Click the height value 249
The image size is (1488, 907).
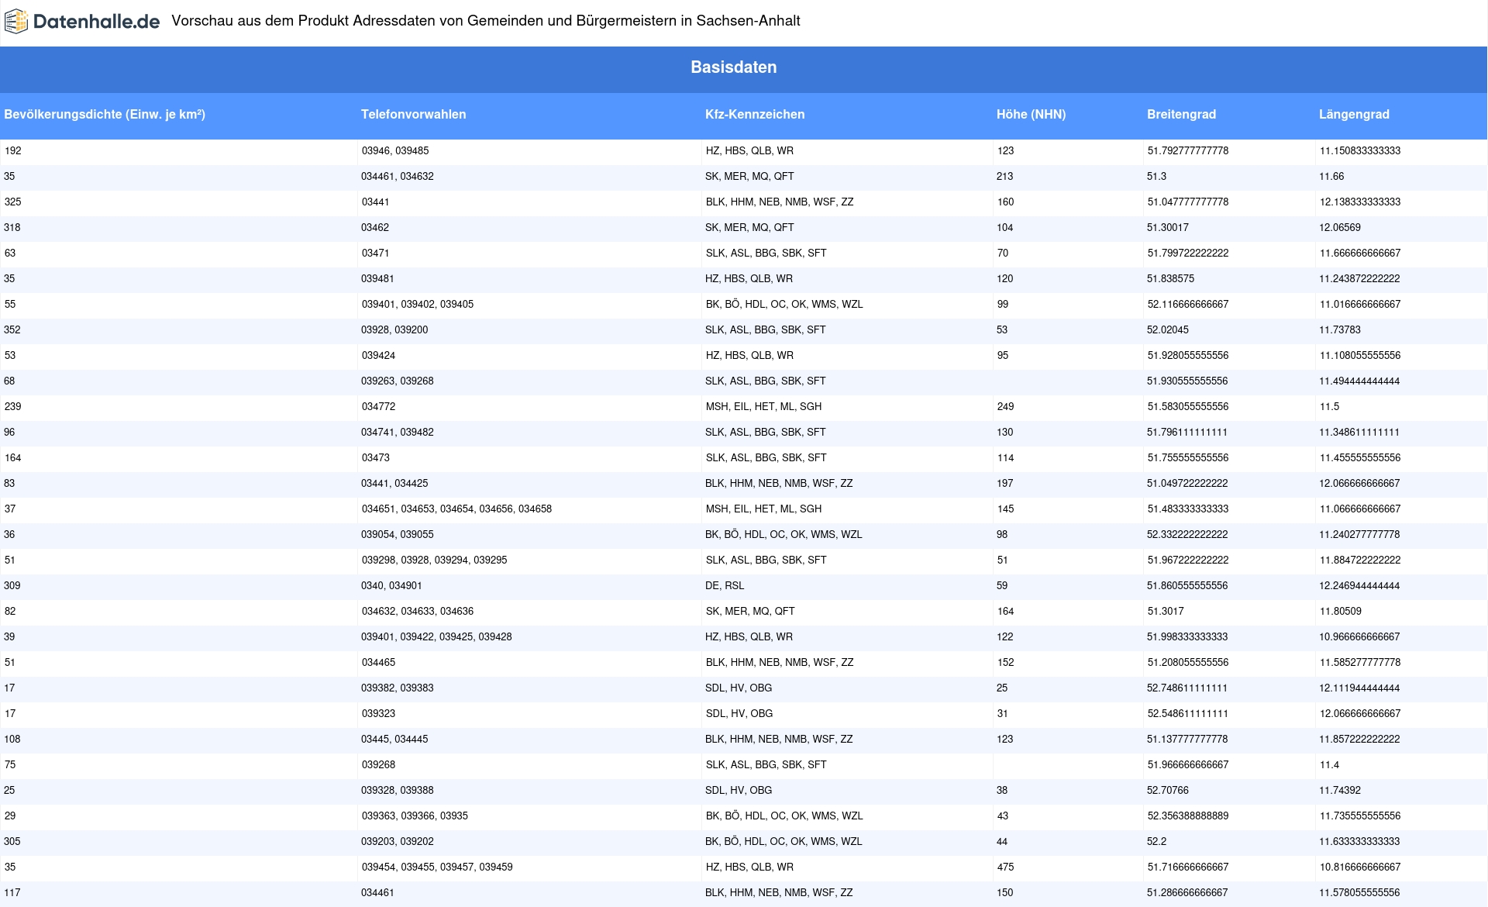click(x=1005, y=407)
